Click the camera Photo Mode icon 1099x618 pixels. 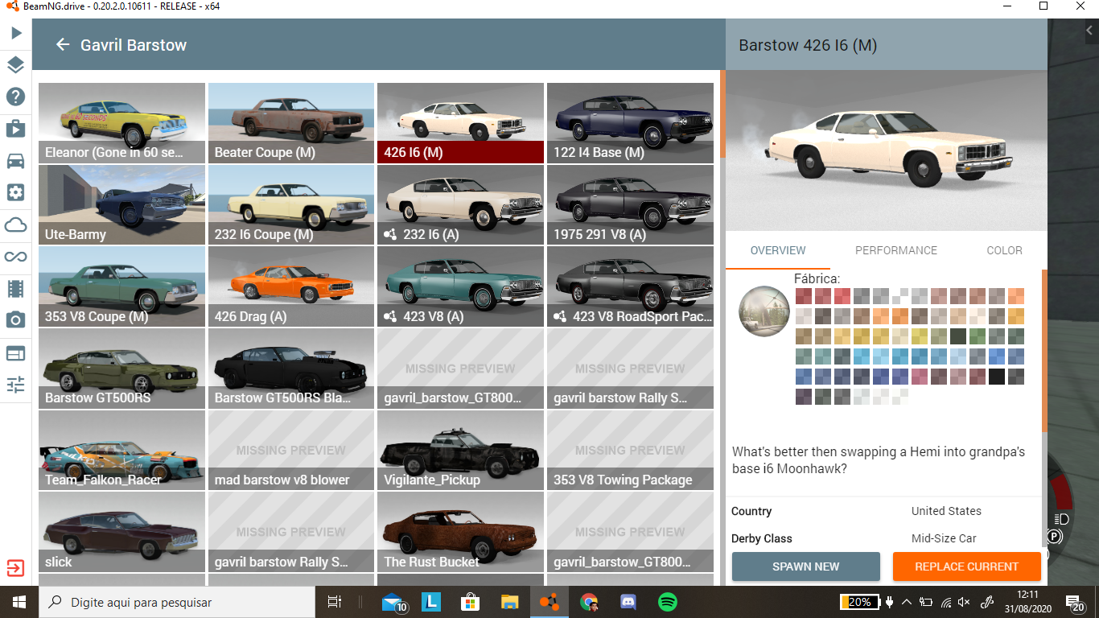(x=15, y=320)
